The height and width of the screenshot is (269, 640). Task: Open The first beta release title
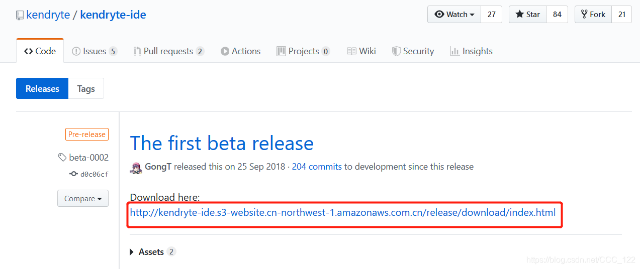(x=222, y=144)
